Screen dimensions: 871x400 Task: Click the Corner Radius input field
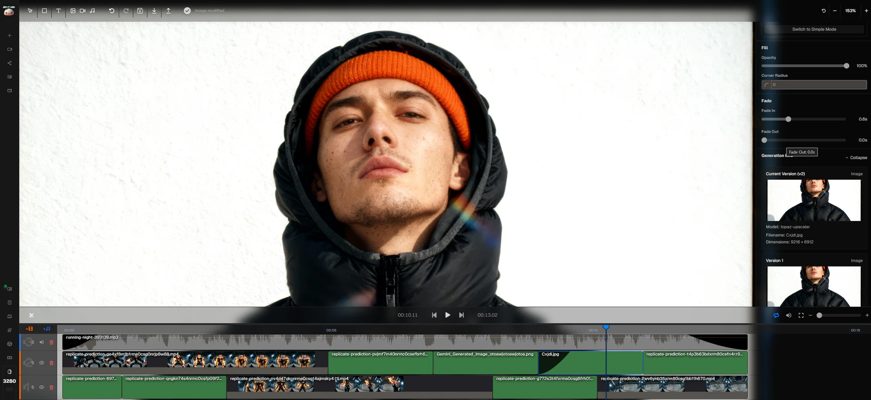click(x=818, y=85)
